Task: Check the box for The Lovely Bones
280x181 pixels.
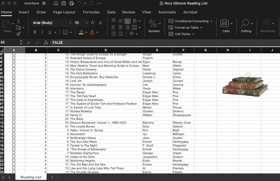Action: click(14, 126)
